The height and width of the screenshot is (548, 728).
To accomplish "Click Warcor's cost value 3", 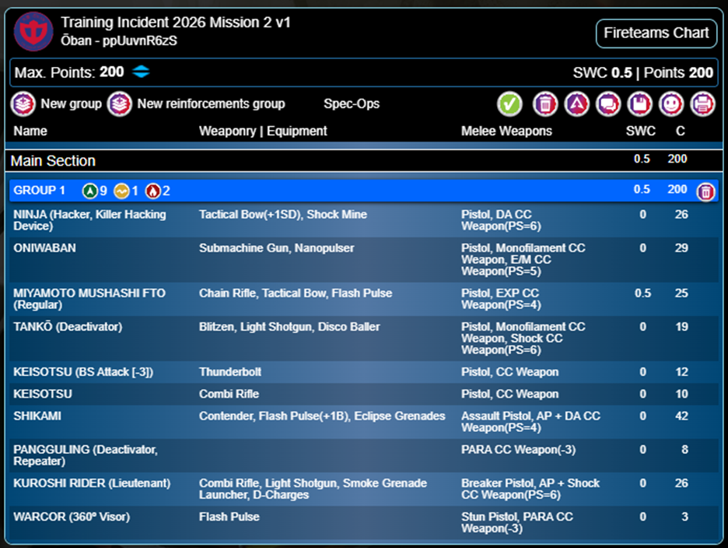I will tap(684, 517).
